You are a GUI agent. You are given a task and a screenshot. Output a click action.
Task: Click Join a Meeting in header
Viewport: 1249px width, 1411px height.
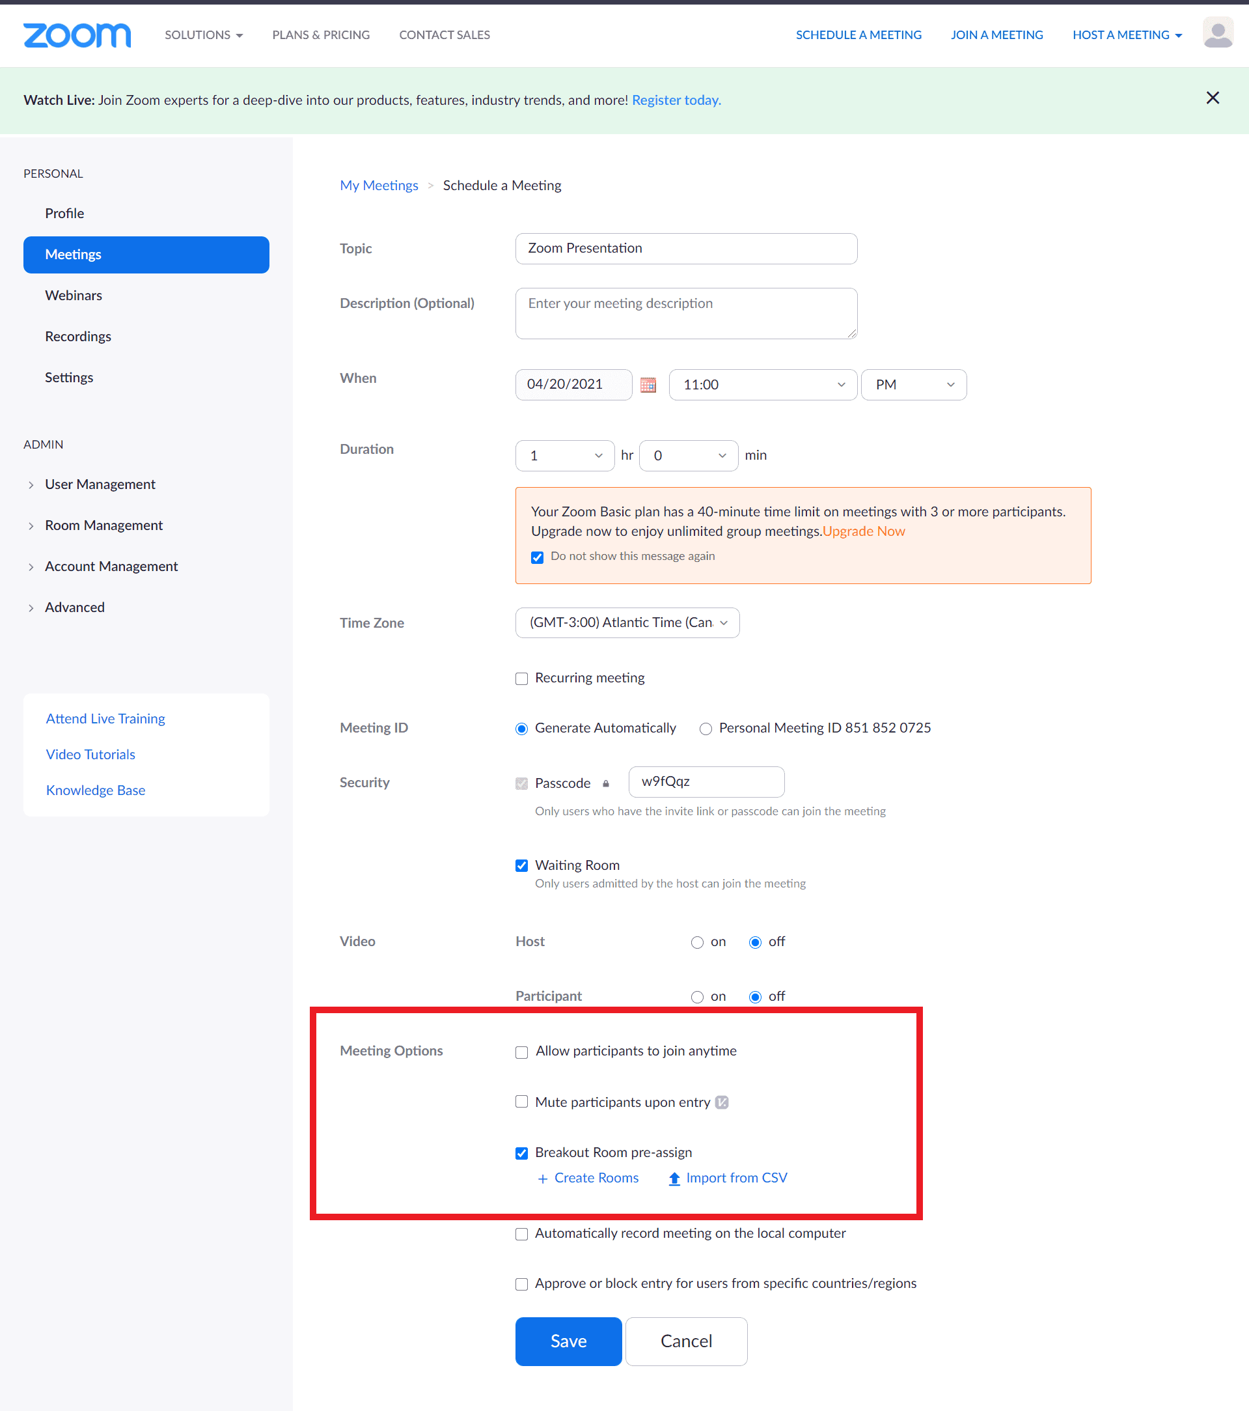[996, 35]
